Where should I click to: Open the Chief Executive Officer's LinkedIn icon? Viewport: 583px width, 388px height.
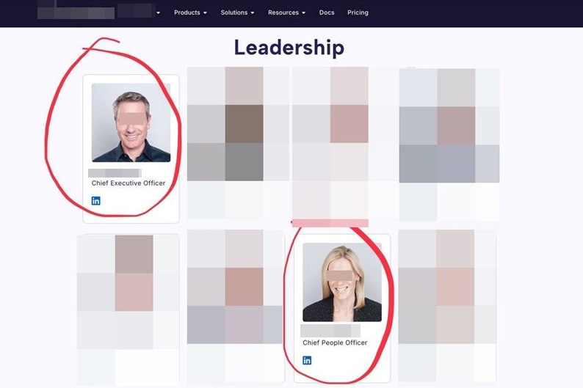tap(96, 201)
